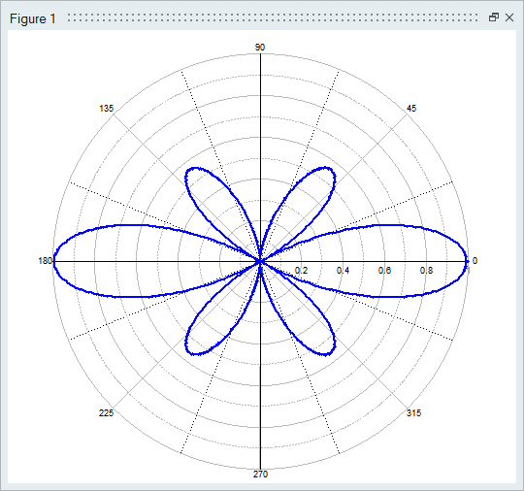The height and width of the screenshot is (491, 524).
Task: Click the tip of the left blue petal
Action: (x=54, y=261)
